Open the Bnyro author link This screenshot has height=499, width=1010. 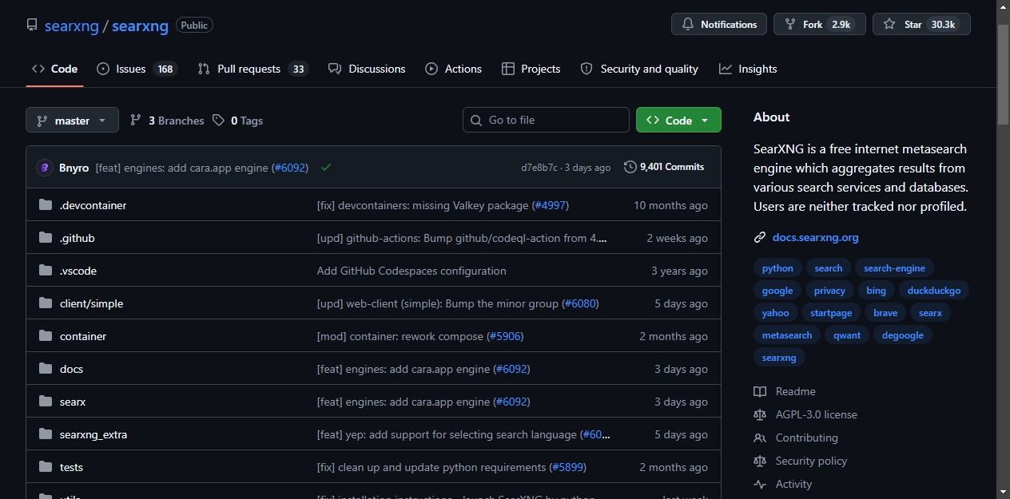(x=74, y=168)
